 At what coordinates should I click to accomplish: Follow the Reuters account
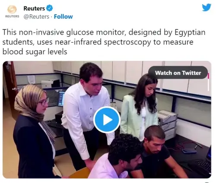tap(63, 16)
